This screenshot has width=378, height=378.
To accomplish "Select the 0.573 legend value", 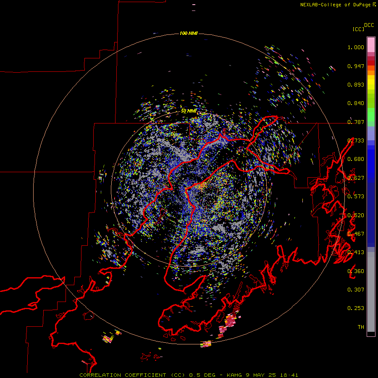I will click(x=356, y=197).
